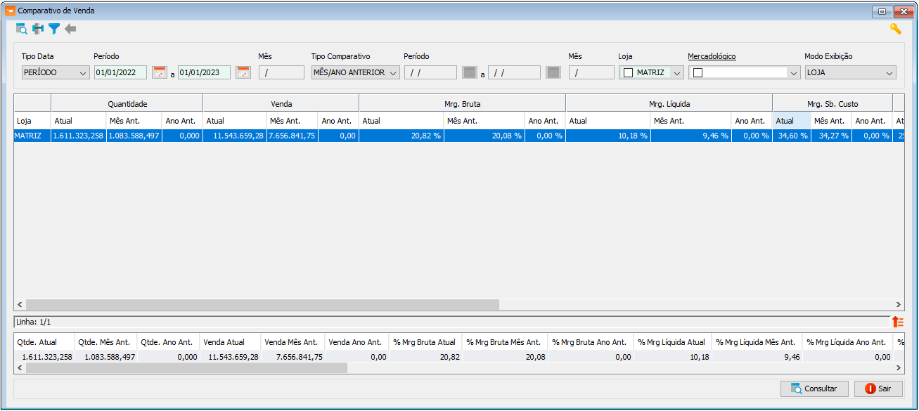This screenshot has height=411, width=919.
Task: Click the first Mês input field
Action: click(281, 72)
